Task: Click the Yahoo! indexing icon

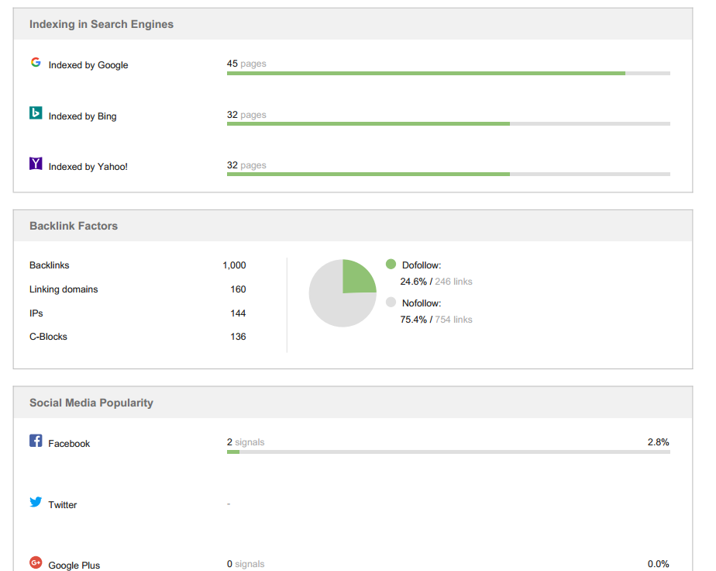Action: click(35, 162)
